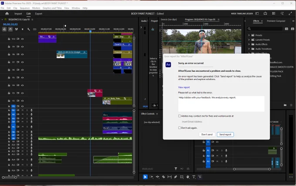
Task: Switch to the Export tab
Action: (38, 13)
